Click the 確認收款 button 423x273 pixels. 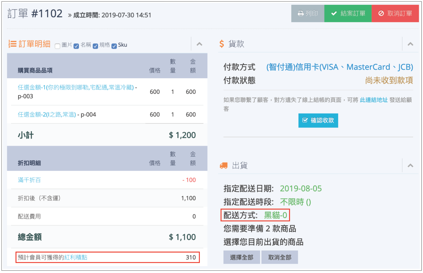pyautogui.click(x=318, y=121)
